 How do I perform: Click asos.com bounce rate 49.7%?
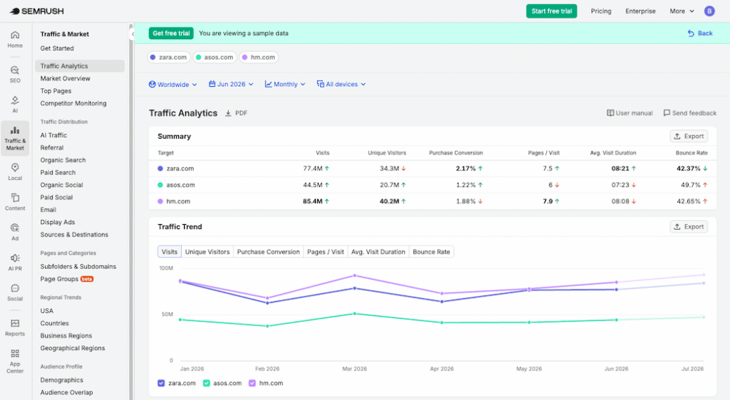(x=690, y=185)
